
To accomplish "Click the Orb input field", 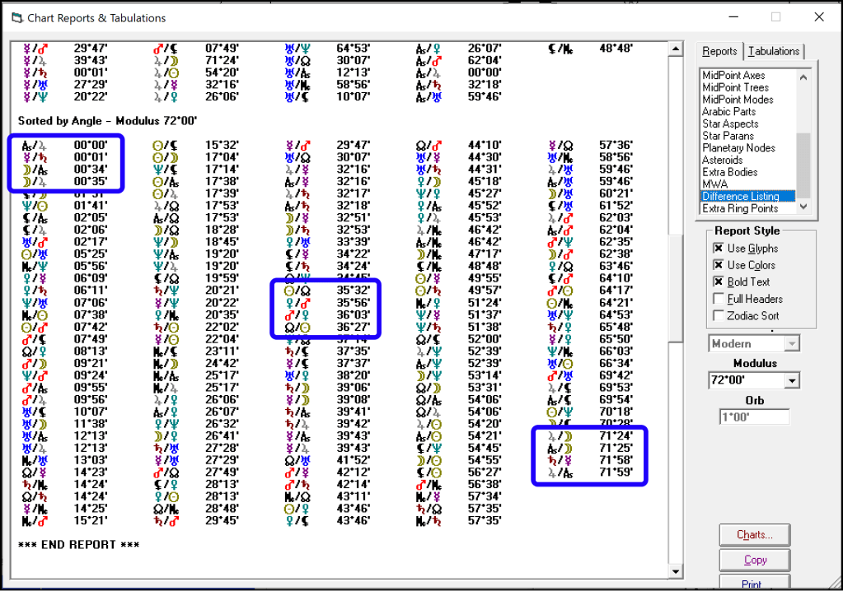I will (x=754, y=417).
